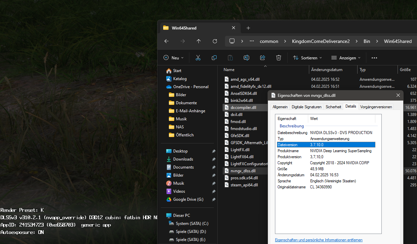Close the nvngx_dlss.dll properties dialog
The height and width of the screenshot is (244, 417).
point(398,95)
